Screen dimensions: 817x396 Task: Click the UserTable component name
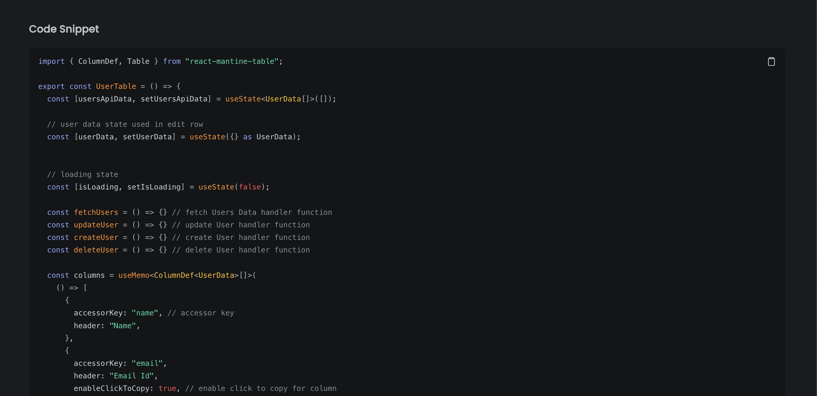tap(116, 86)
